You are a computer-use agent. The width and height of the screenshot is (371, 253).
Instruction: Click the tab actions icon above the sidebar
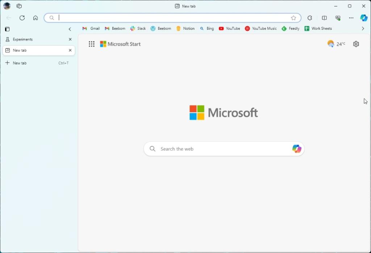(7, 29)
